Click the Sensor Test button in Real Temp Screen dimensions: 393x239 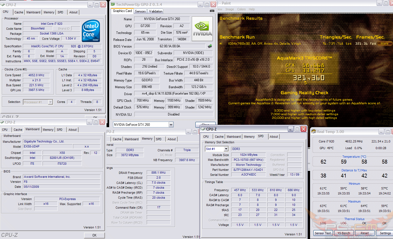[x=323, y=233]
